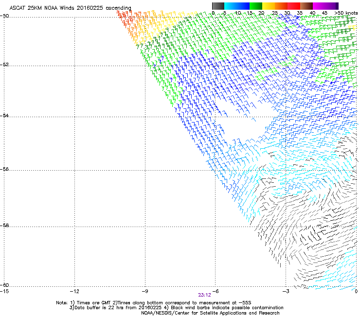This screenshot has width=360, height=316.
Task: Select the magenta-purple 40-50 knots legend swatch
Action: [x=325, y=6]
